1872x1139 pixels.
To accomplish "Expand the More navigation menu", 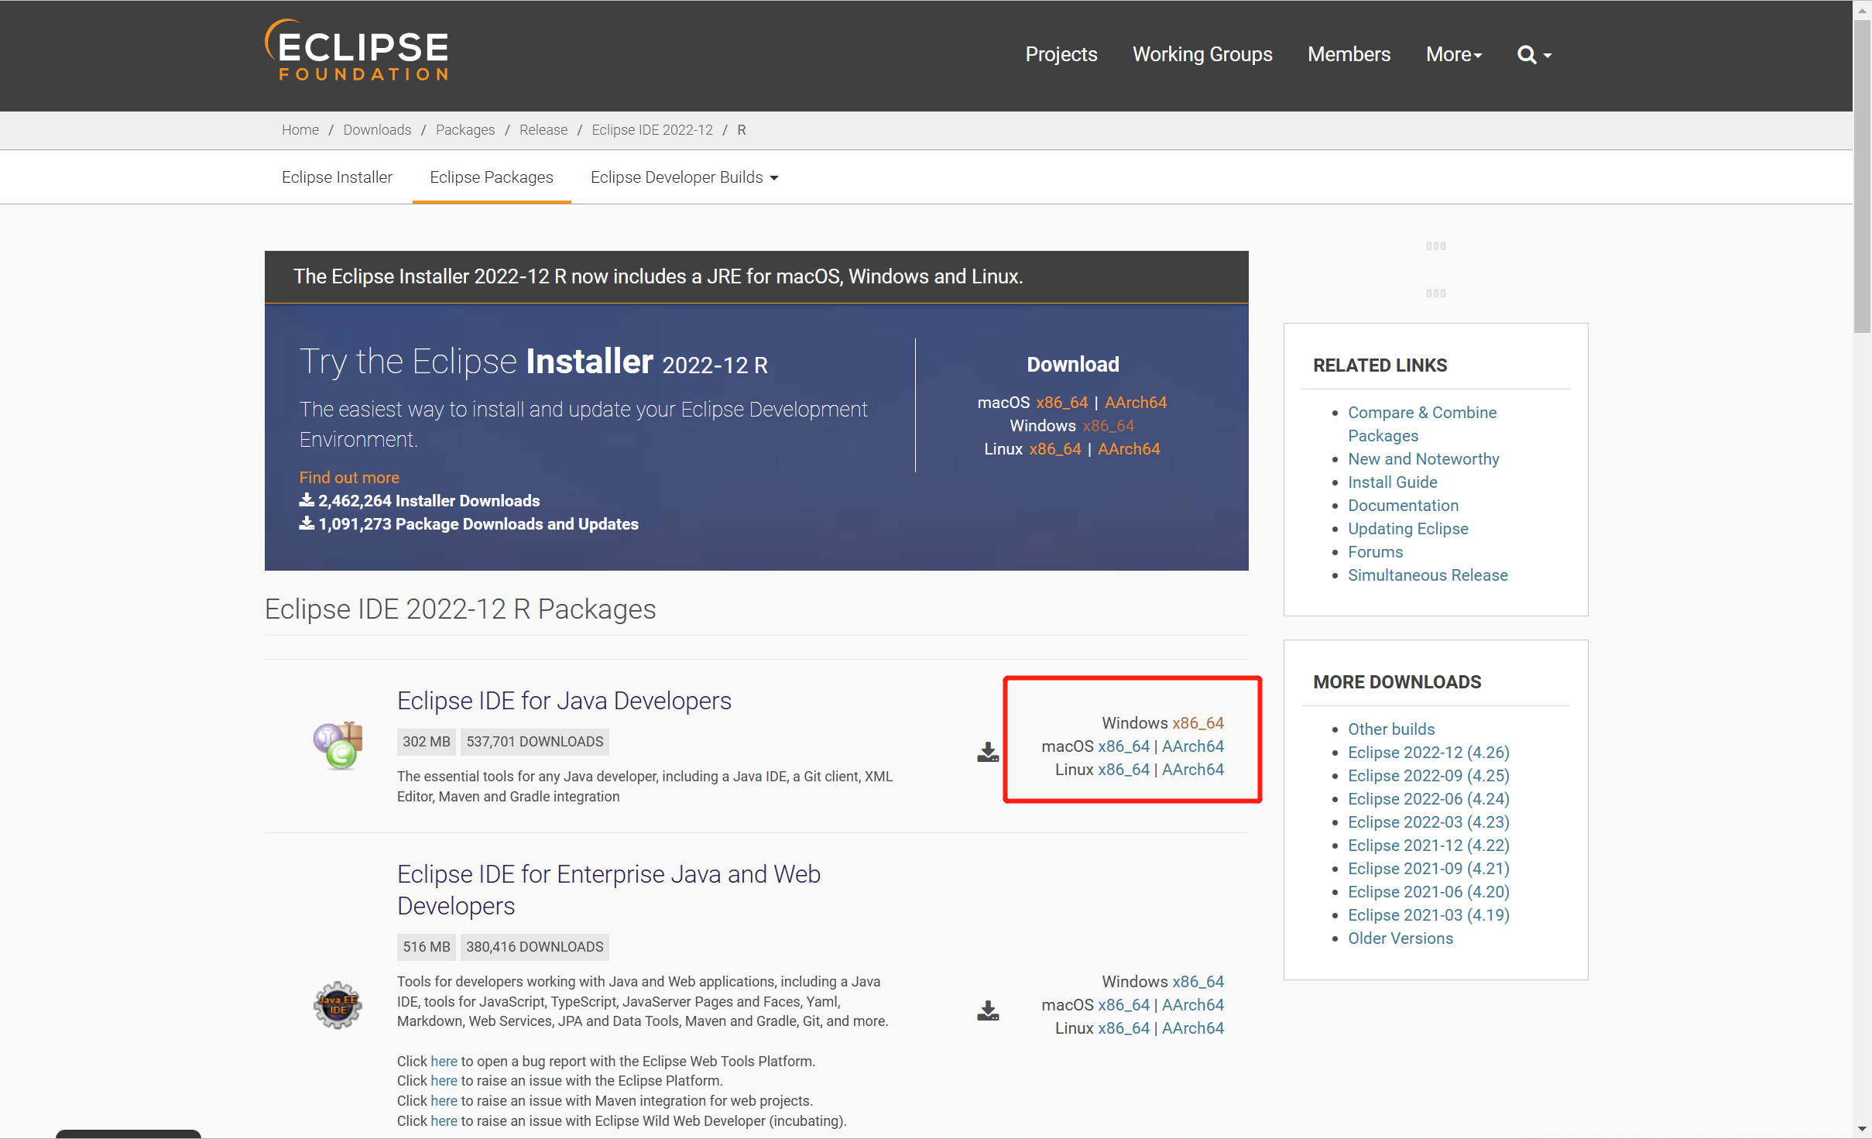I will point(1453,55).
